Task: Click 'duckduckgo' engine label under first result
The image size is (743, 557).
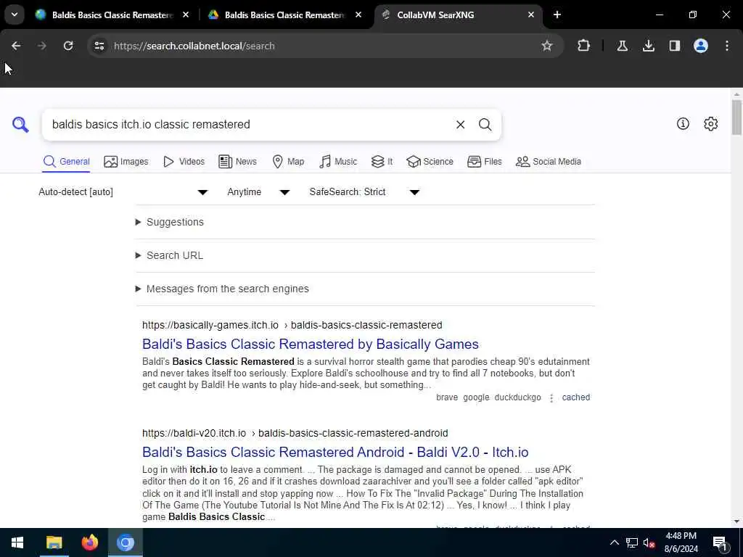Action: (x=517, y=397)
